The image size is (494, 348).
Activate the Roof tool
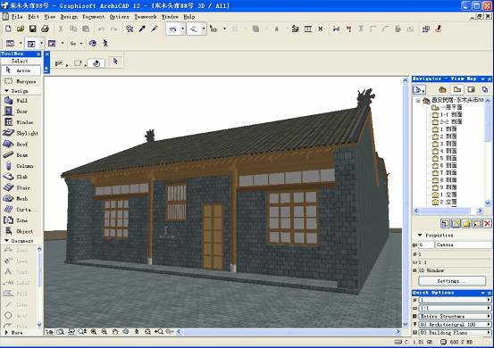click(x=21, y=145)
